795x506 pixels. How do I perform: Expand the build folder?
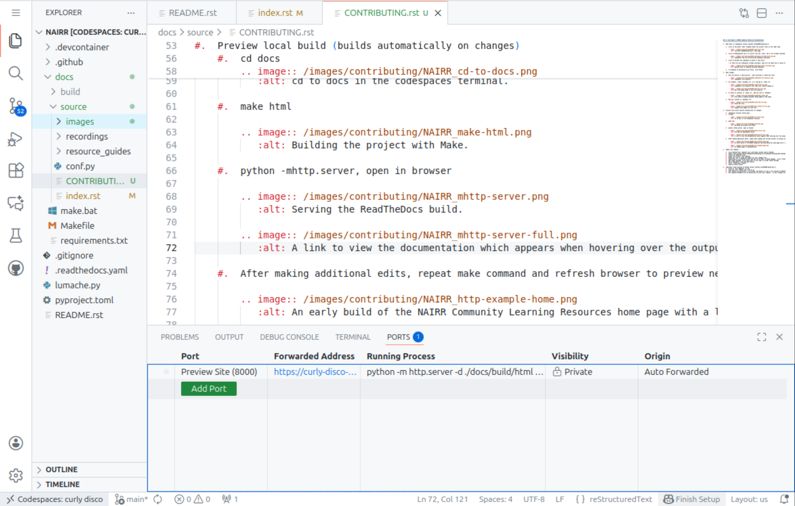(x=89, y=92)
